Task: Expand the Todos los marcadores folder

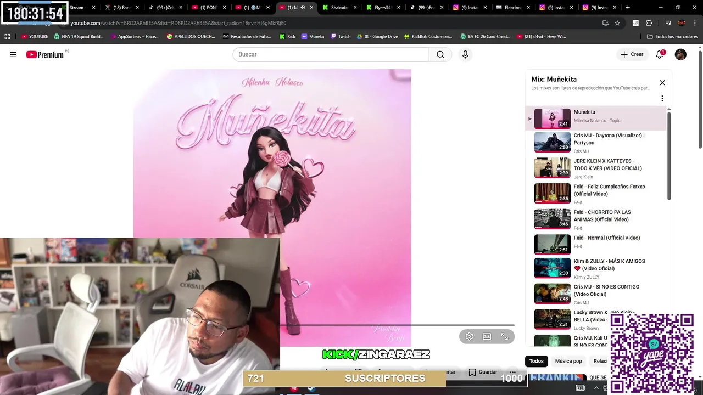Action: 672,36
